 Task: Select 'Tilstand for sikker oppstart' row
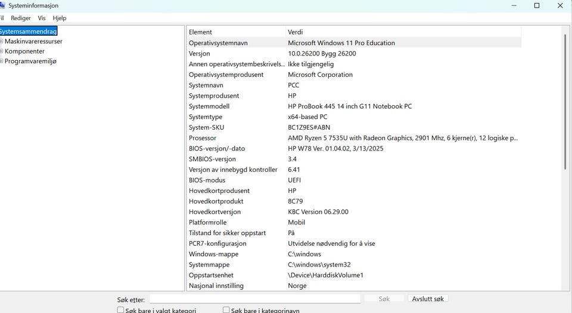tap(354, 233)
